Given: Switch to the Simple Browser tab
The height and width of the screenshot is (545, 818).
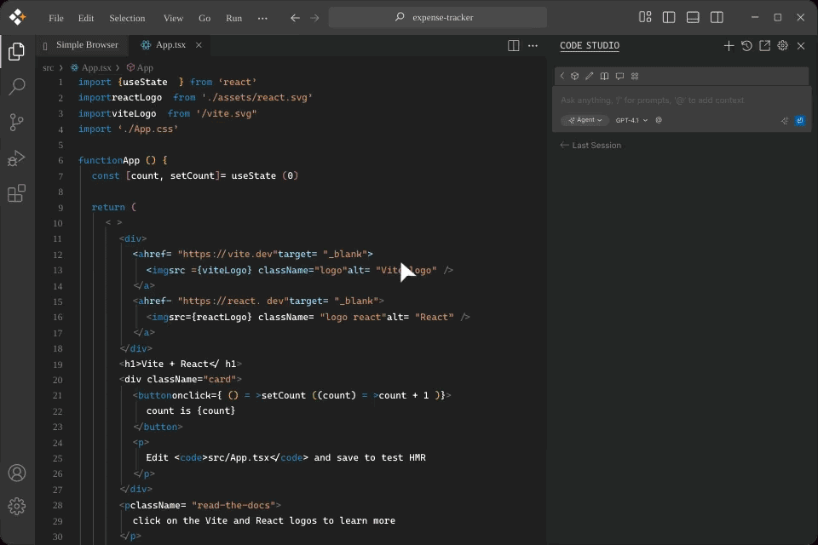Looking at the screenshot, I should pos(86,45).
